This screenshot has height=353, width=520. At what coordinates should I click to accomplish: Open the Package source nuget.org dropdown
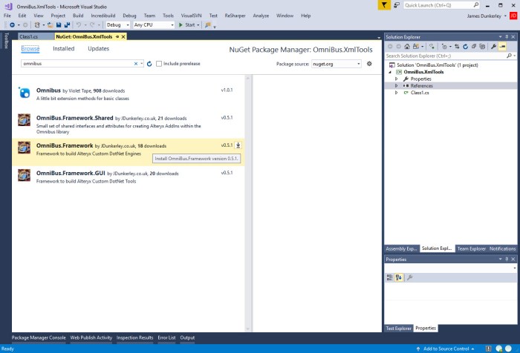click(359, 64)
